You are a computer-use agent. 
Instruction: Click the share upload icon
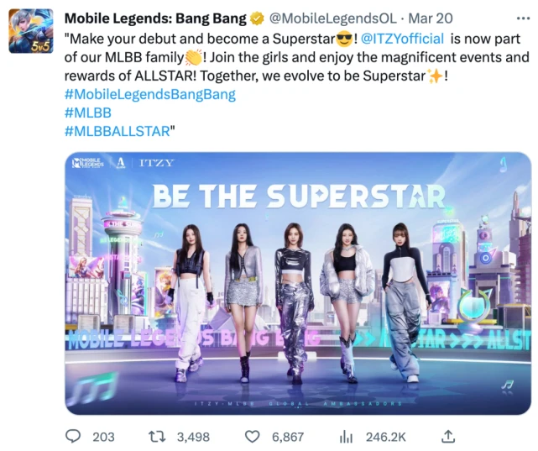tap(449, 435)
